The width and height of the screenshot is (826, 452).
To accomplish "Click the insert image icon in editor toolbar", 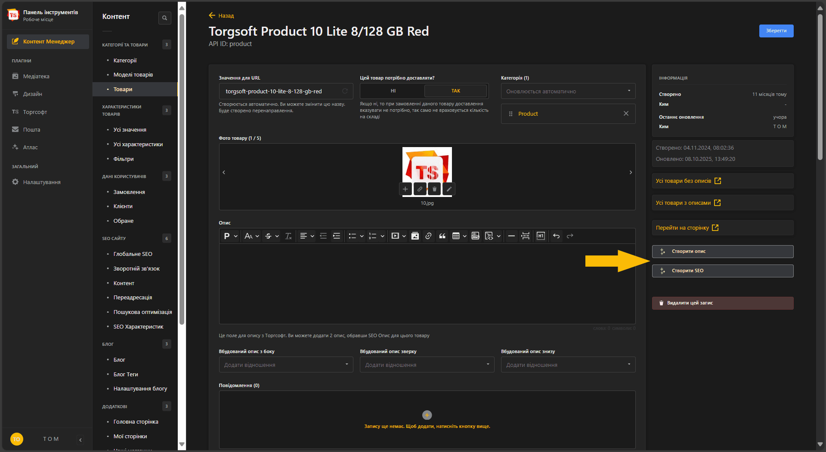I will (x=415, y=236).
